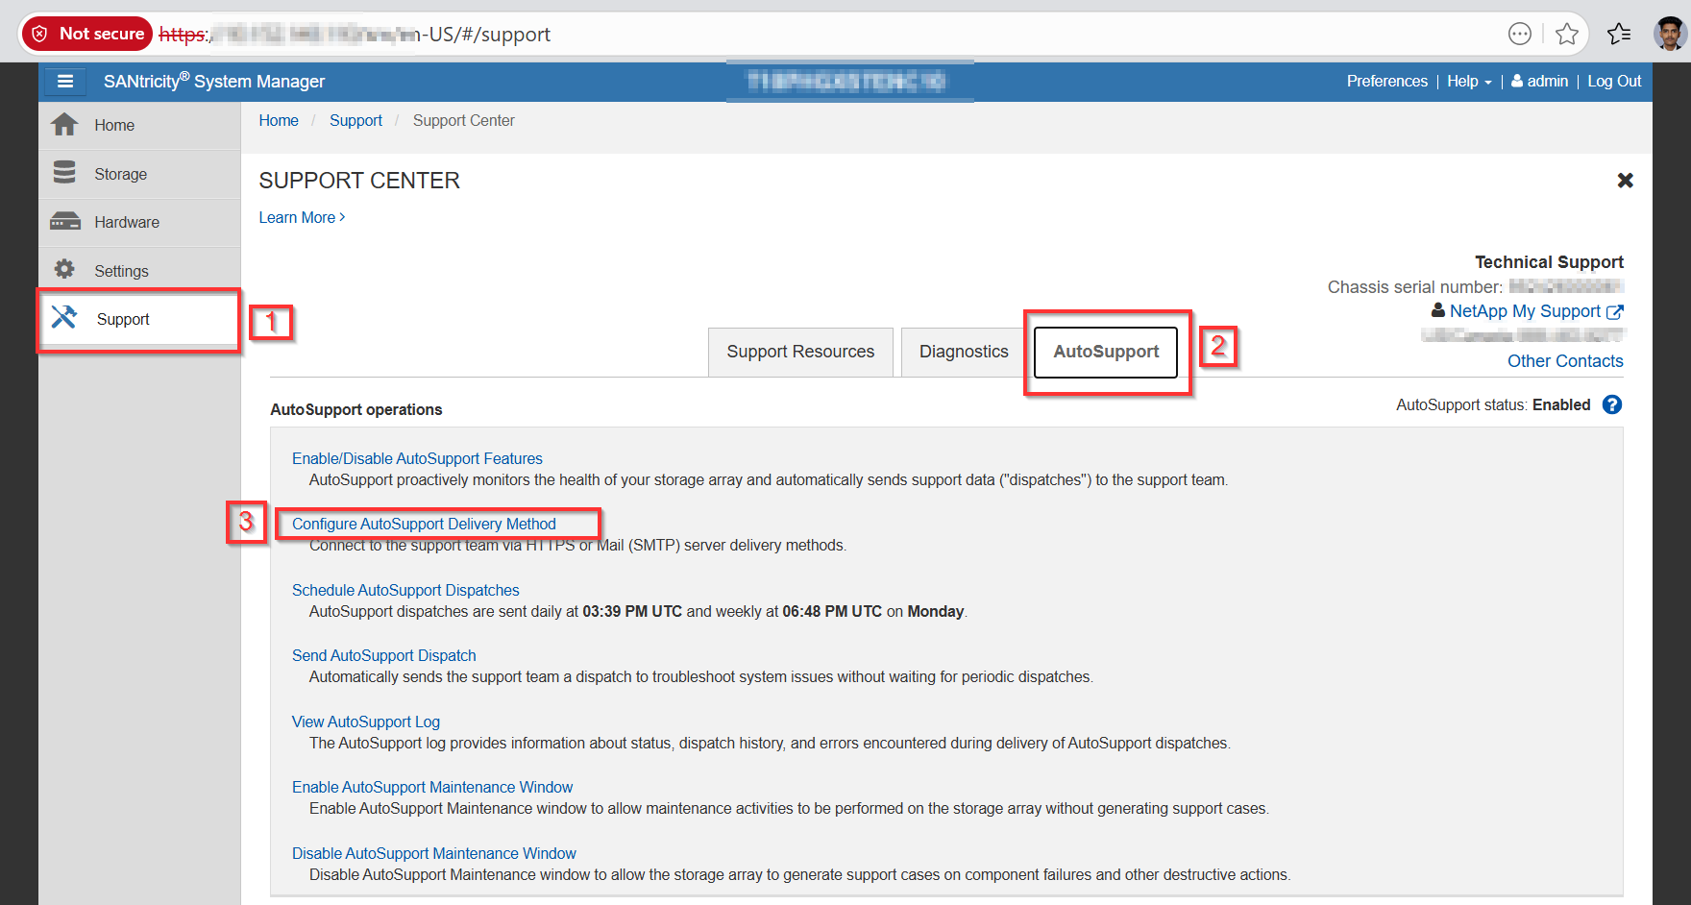Click the Storage disk stack icon
Screen dimensions: 1691x905
click(64, 173)
